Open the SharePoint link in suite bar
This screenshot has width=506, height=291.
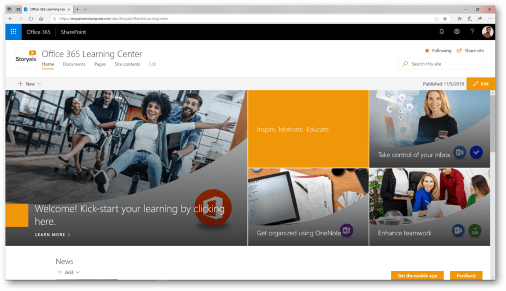73,32
